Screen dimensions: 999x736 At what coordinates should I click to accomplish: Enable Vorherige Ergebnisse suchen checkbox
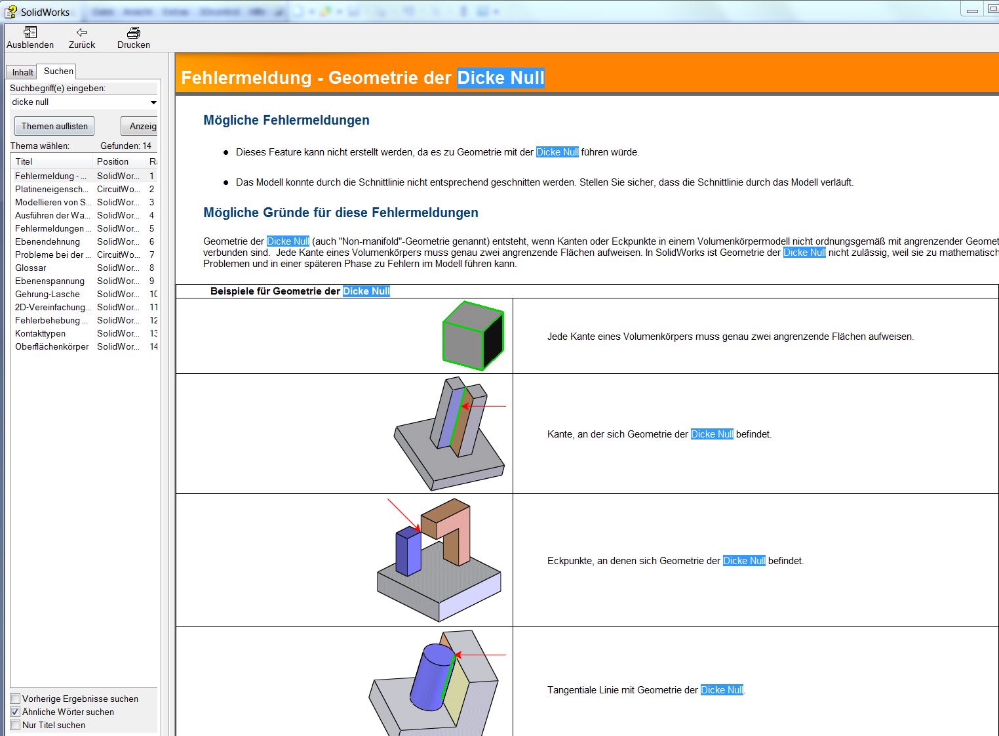click(x=15, y=699)
